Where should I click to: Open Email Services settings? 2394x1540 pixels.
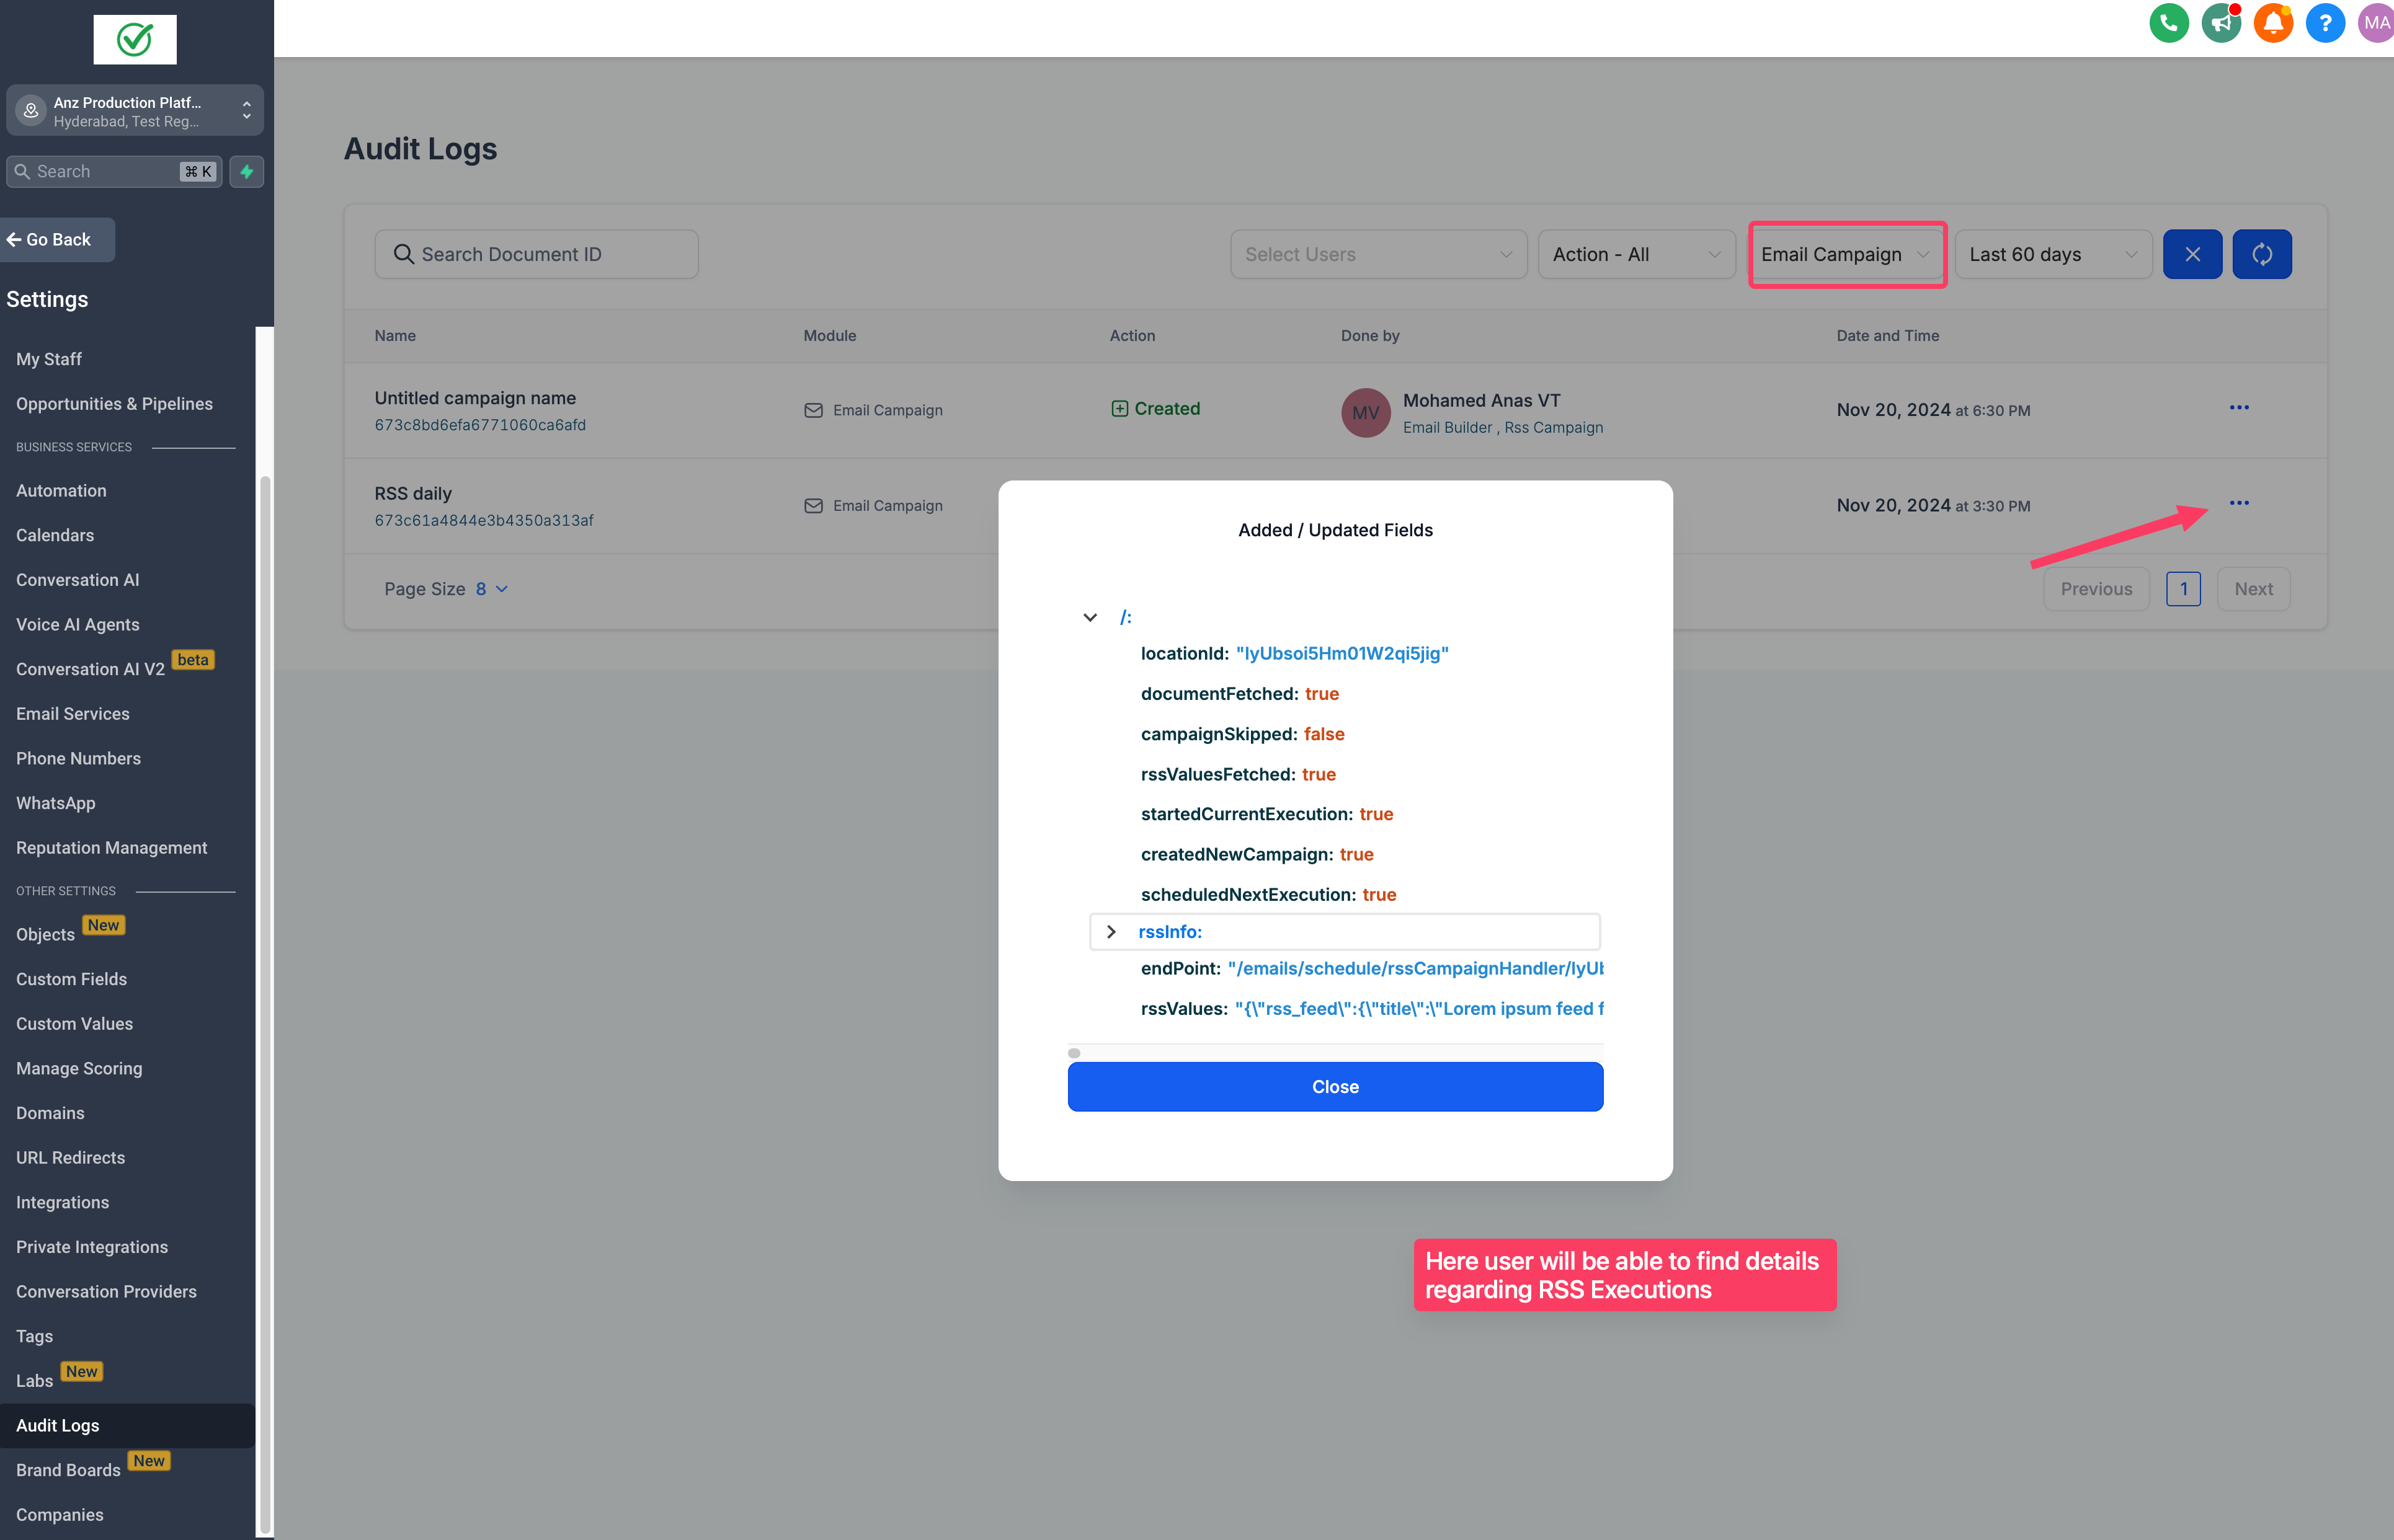pos(73,714)
